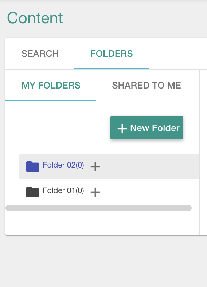Viewport: 207px width, 287px height.
Task: Select the FOLDERS tab
Action: 112,54
